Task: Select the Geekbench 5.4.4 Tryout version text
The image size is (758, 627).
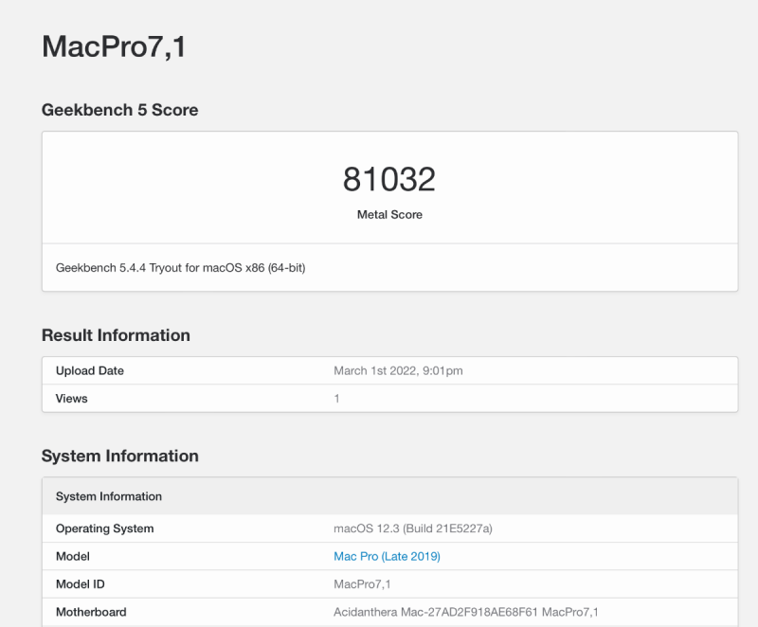Action: (180, 268)
